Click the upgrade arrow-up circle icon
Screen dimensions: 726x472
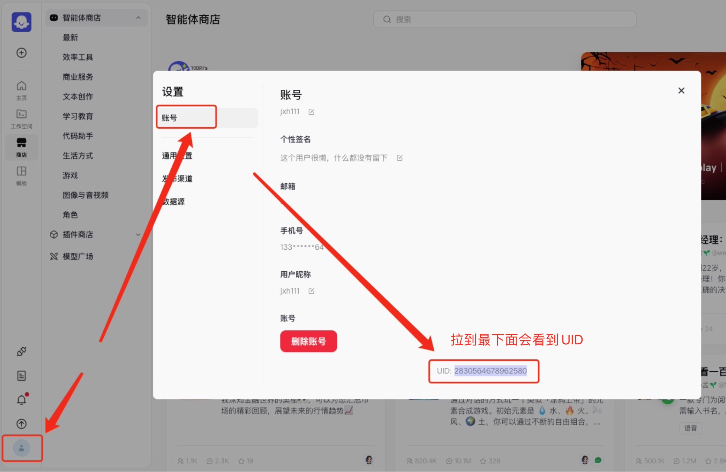pyautogui.click(x=22, y=423)
